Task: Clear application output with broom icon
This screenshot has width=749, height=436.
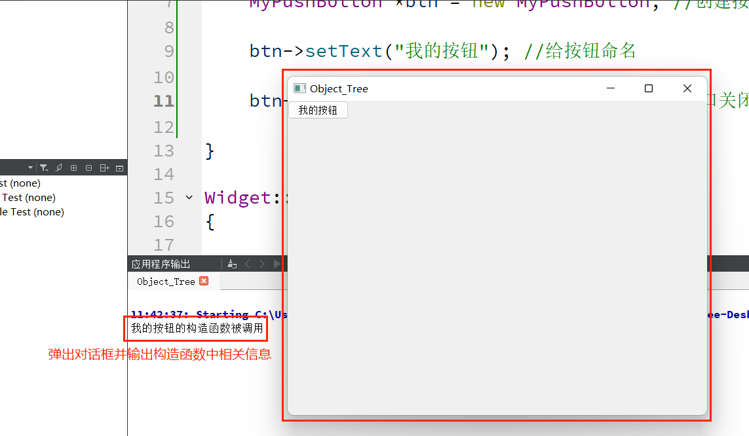Action: [x=232, y=264]
